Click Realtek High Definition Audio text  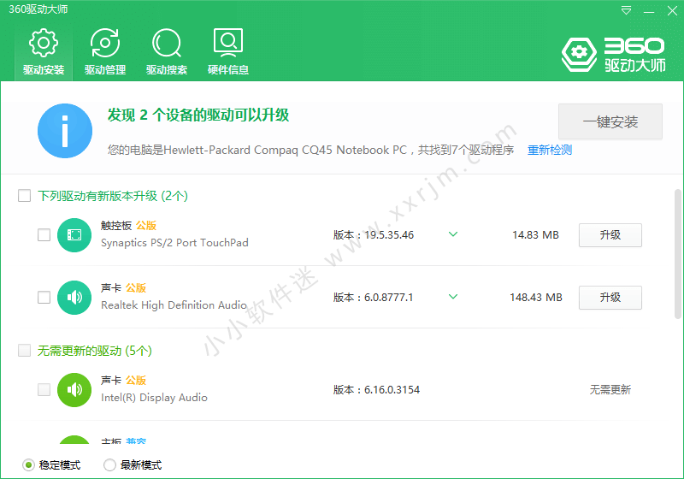pos(174,305)
